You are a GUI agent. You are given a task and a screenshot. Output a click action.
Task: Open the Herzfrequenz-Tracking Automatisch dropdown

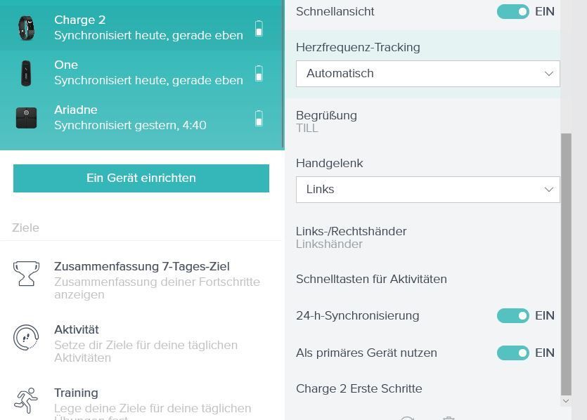coord(427,74)
